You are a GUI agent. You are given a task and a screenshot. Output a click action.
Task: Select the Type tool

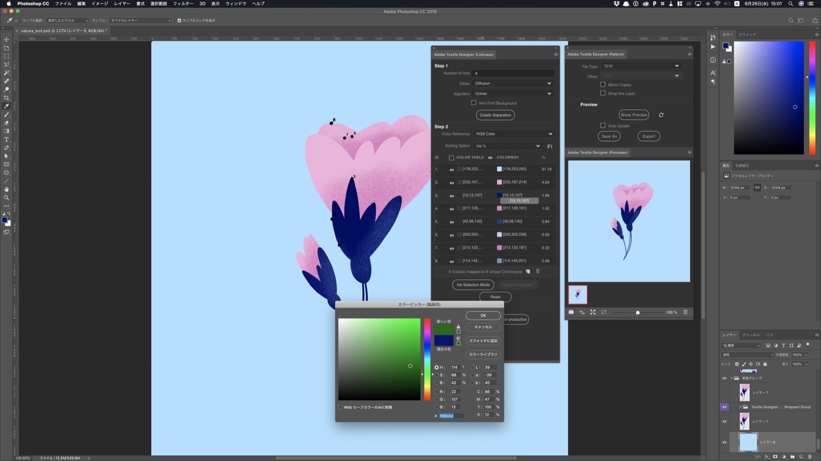tap(6, 140)
